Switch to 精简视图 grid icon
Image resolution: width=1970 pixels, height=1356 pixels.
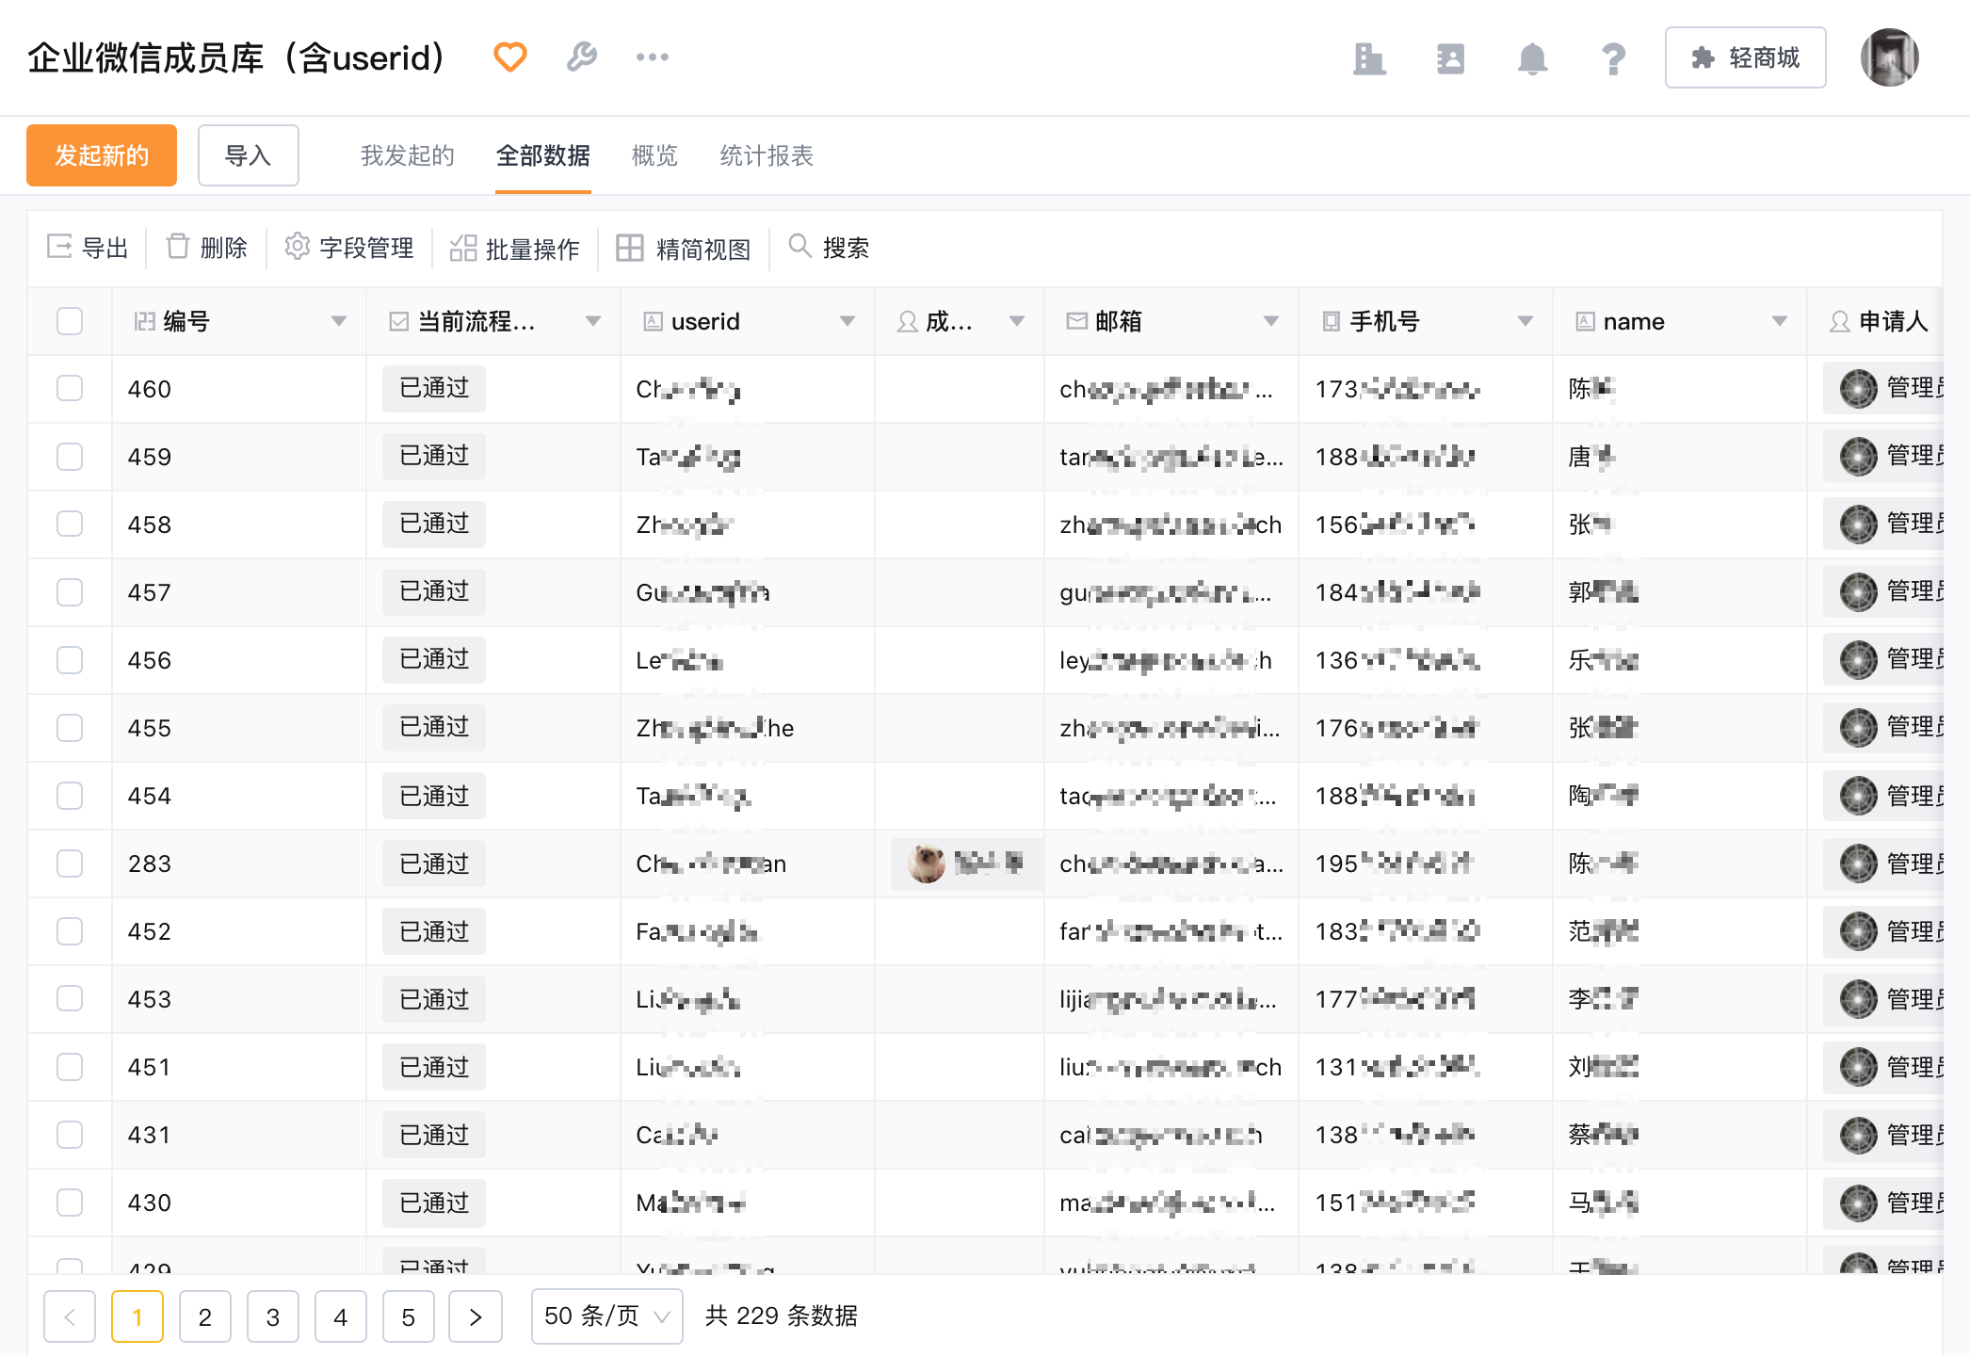630,248
